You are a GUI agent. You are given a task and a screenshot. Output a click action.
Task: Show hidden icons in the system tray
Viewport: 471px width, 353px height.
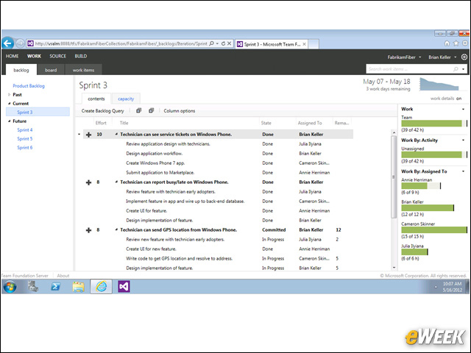[x=436, y=287]
